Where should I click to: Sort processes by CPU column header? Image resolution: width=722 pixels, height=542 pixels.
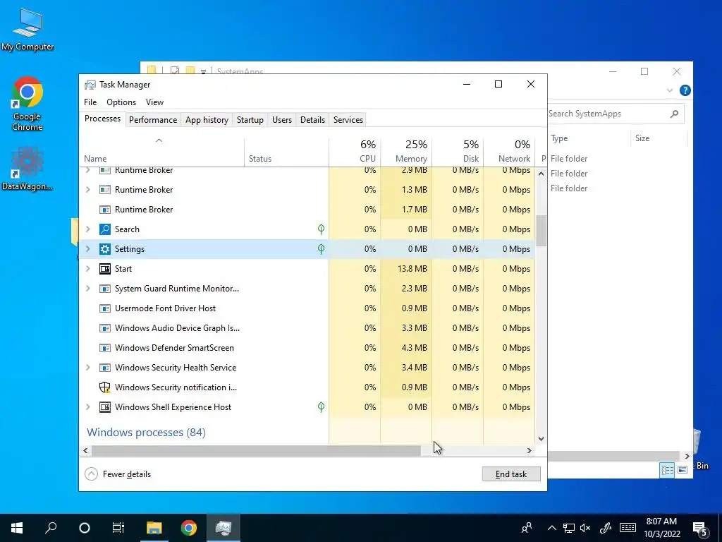click(355, 151)
